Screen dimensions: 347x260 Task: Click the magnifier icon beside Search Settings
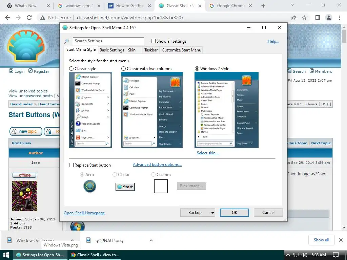(x=66, y=41)
